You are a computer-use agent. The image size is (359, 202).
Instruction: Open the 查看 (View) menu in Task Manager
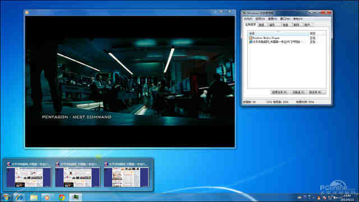(273, 19)
